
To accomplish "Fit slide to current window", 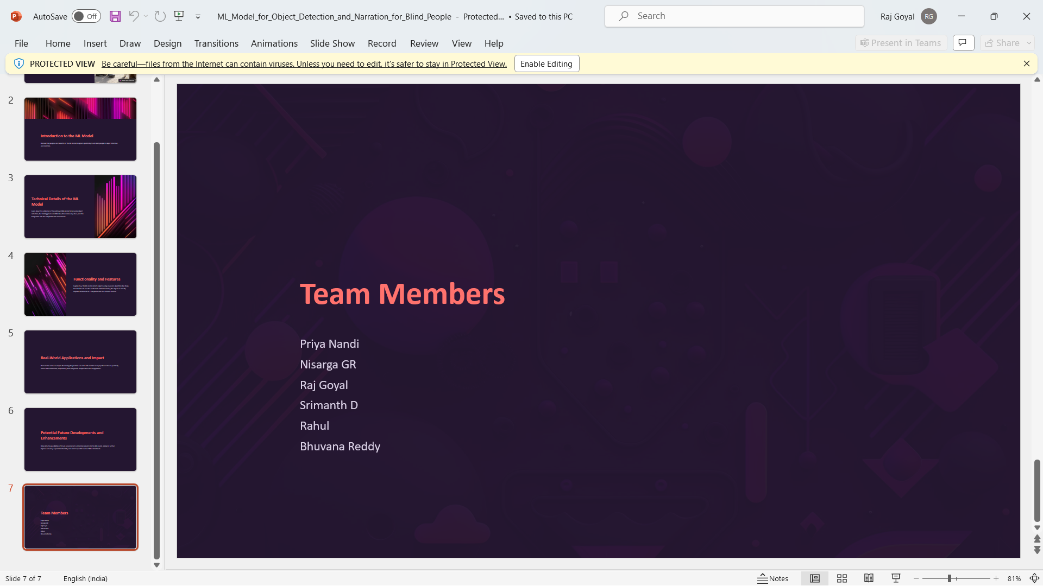I will 1034,578.
